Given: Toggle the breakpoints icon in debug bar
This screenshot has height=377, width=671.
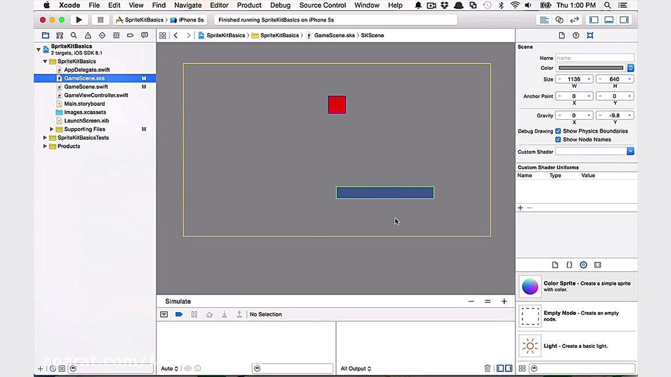Looking at the screenshot, I should 179,314.
